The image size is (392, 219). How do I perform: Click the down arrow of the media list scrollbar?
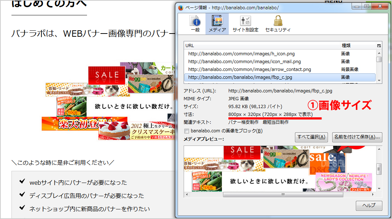(379, 80)
